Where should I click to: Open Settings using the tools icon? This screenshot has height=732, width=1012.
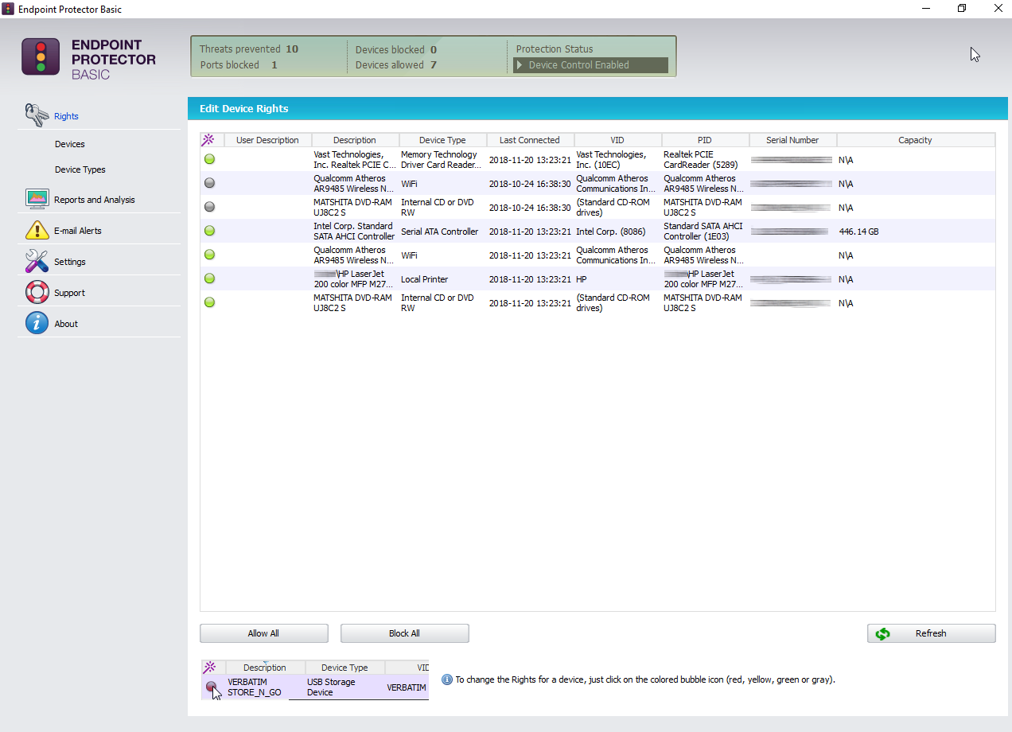(x=37, y=260)
